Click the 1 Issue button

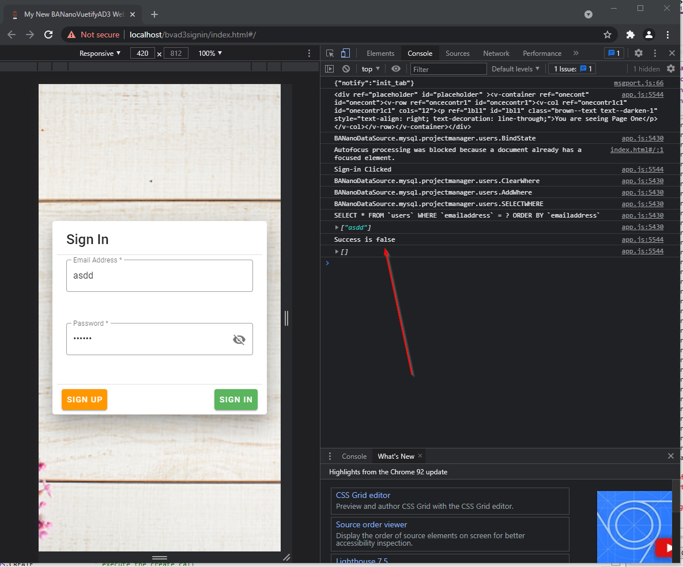tap(572, 69)
